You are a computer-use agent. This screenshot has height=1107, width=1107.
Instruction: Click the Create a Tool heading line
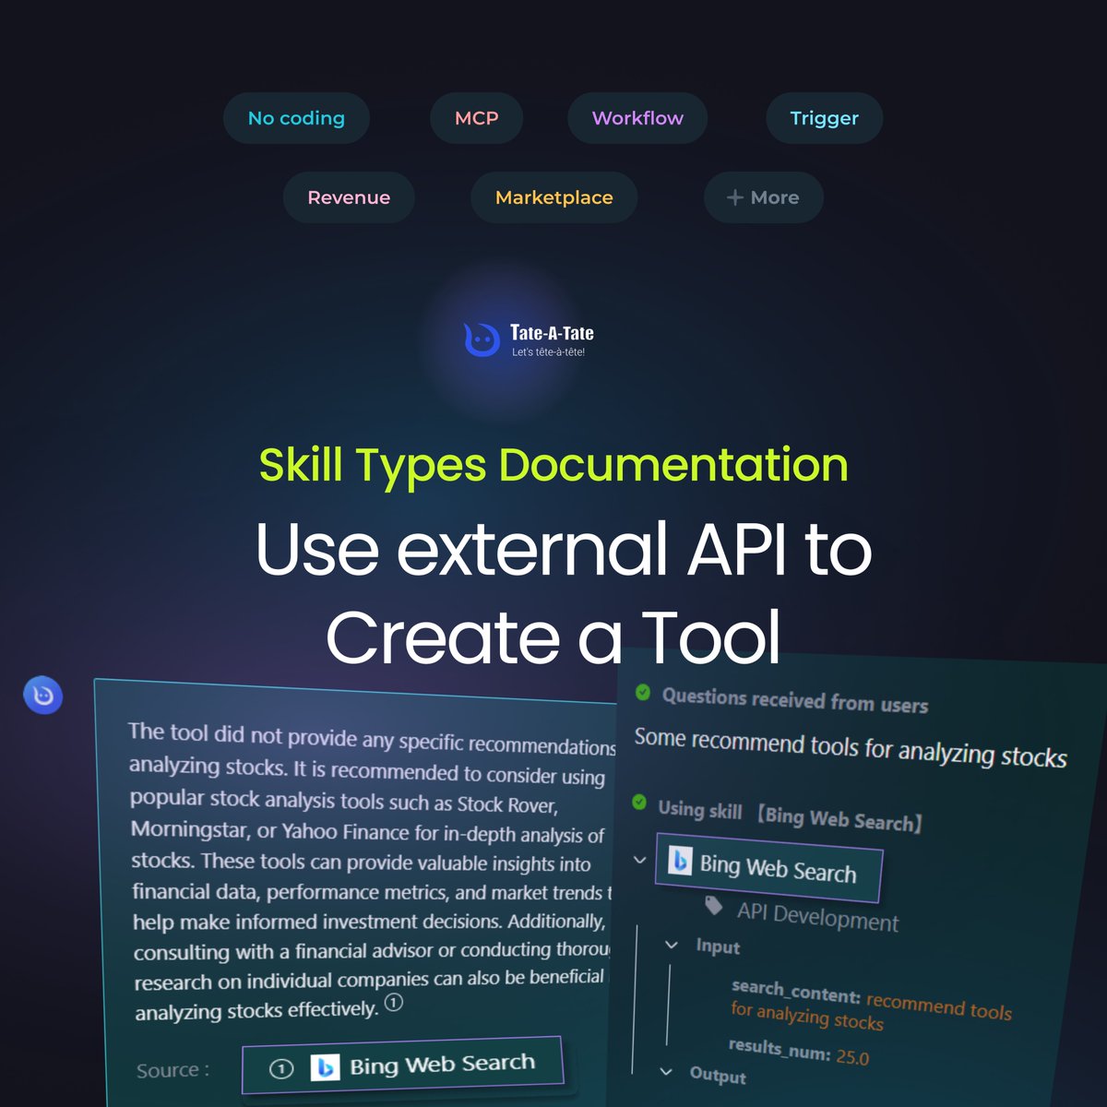[x=553, y=637]
